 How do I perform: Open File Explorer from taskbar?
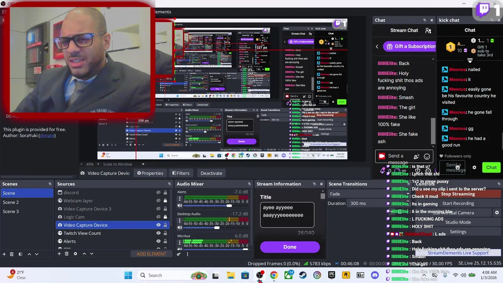pyautogui.click(x=230, y=275)
